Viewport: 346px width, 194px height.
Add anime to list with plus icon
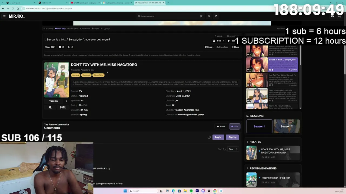click(x=66, y=101)
